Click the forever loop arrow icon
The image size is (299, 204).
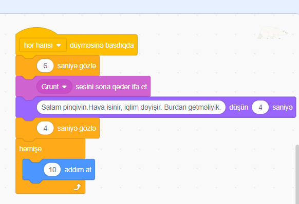77,187
